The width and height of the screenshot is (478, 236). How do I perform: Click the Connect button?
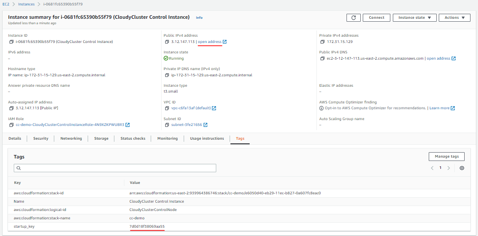click(x=377, y=18)
